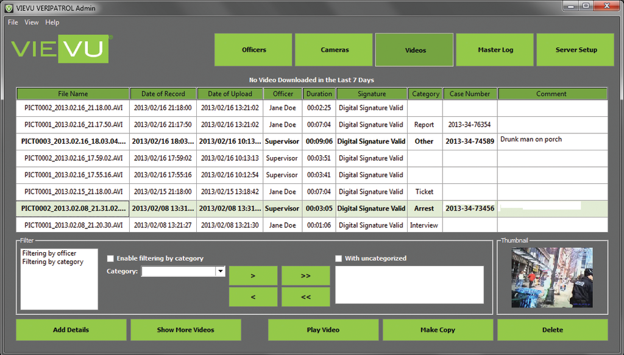
Task: Click the single right-arrow transfer button
Action: [x=253, y=275]
